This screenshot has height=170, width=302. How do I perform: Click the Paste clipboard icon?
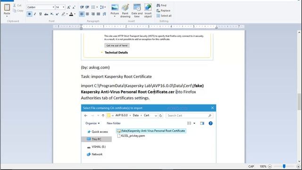coord(7,8)
